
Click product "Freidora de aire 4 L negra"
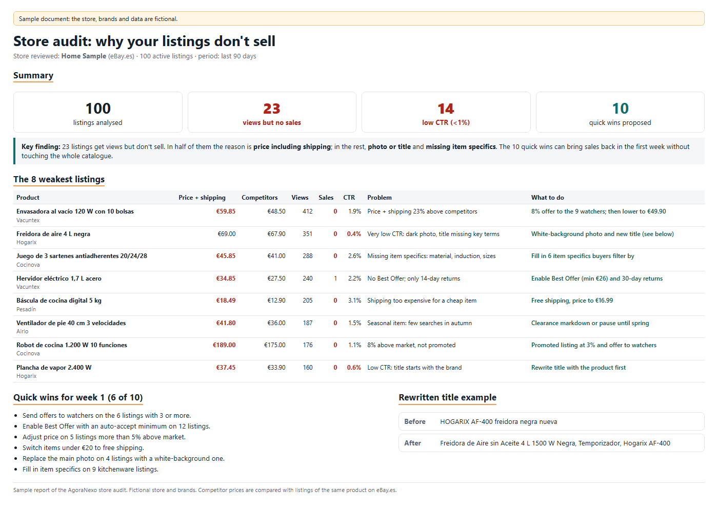pyautogui.click(x=53, y=234)
